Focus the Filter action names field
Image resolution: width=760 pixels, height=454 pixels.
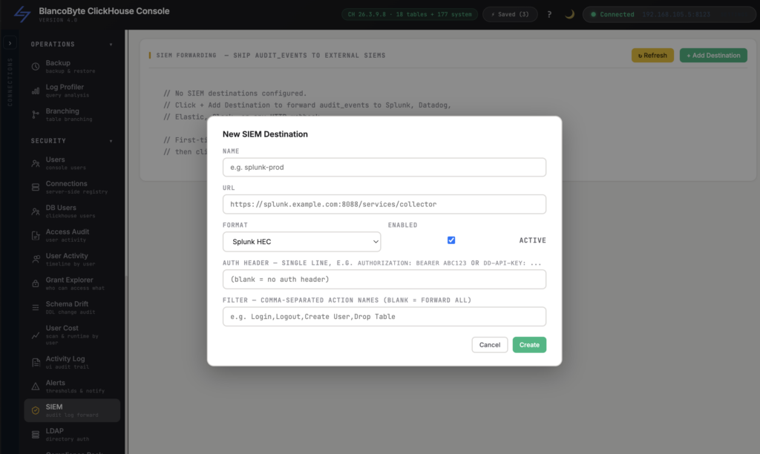pos(384,317)
